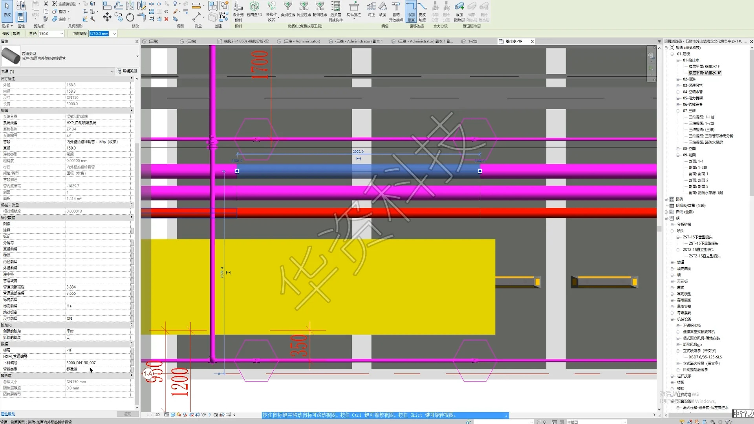
Task: Open the 选择 panel dropdown menu
Action: tap(7, 26)
